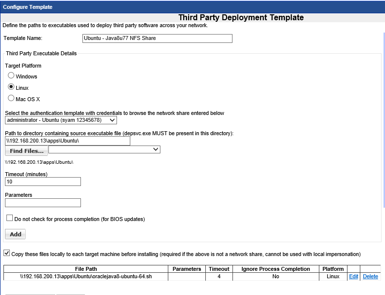Click the Add button
Viewport: 385px width, 295px height.
[x=15, y=234]
